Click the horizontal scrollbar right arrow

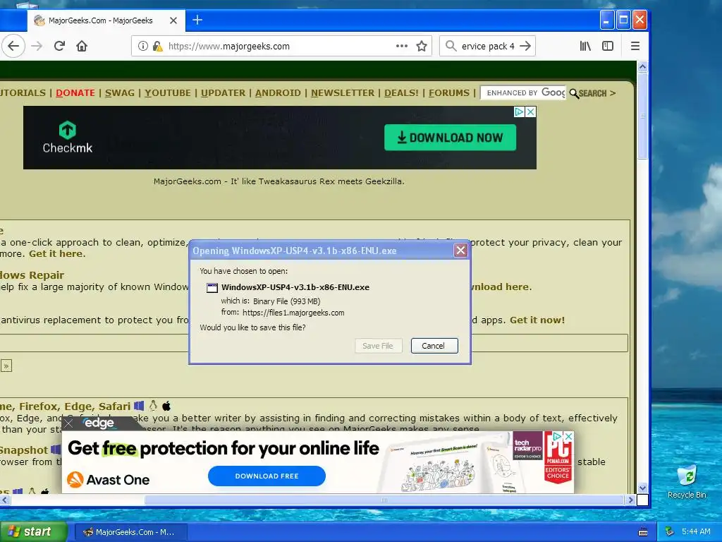(630, 500)
